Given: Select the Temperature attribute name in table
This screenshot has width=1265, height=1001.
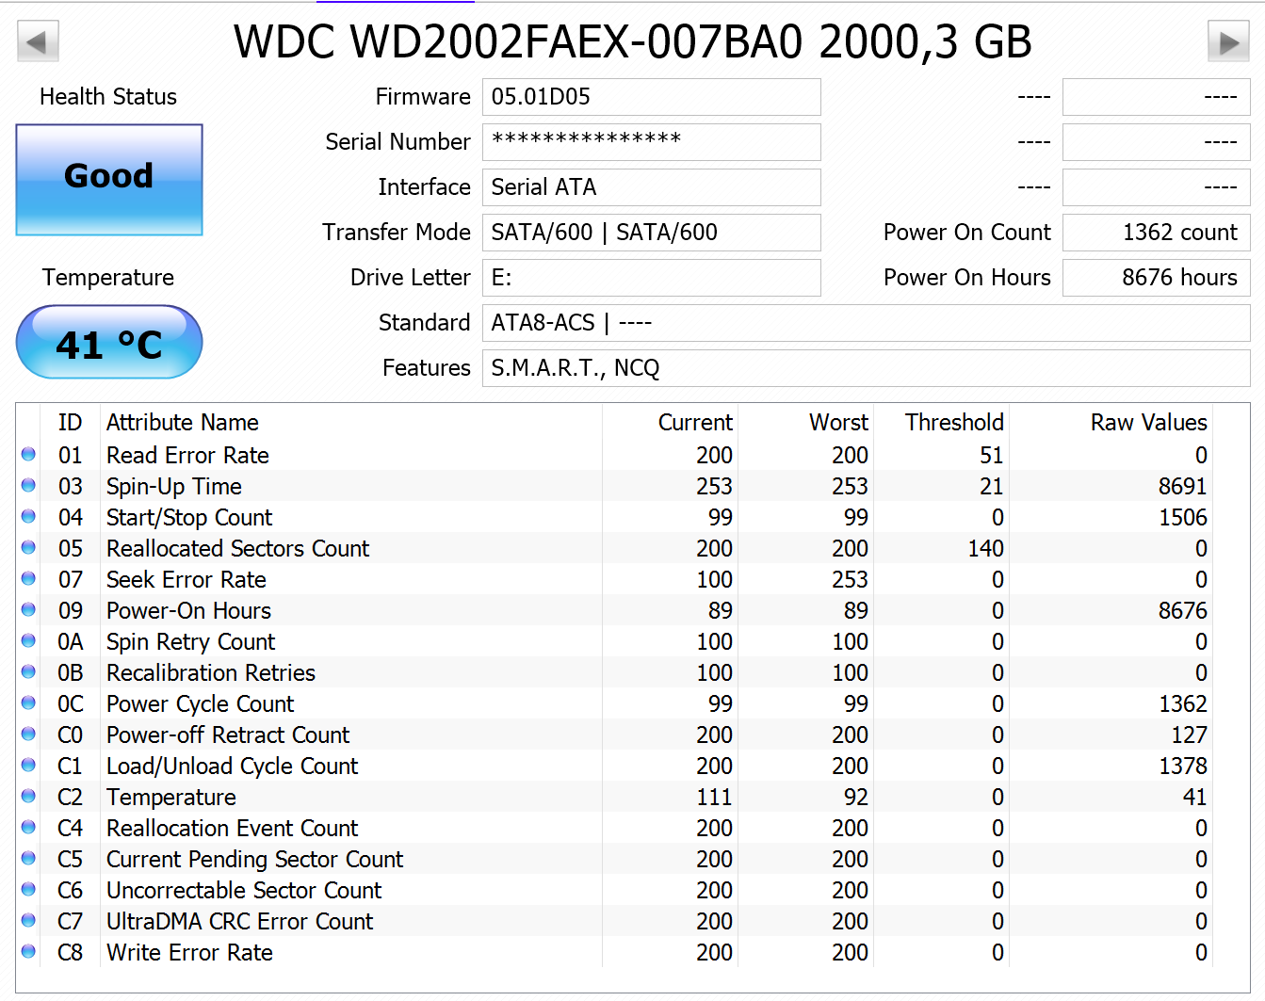Looking at the screenshot, I should tap(171, 798).
